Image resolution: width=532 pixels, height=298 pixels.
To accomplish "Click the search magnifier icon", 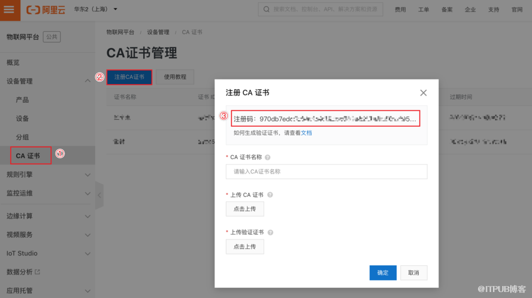I will 266,10.
